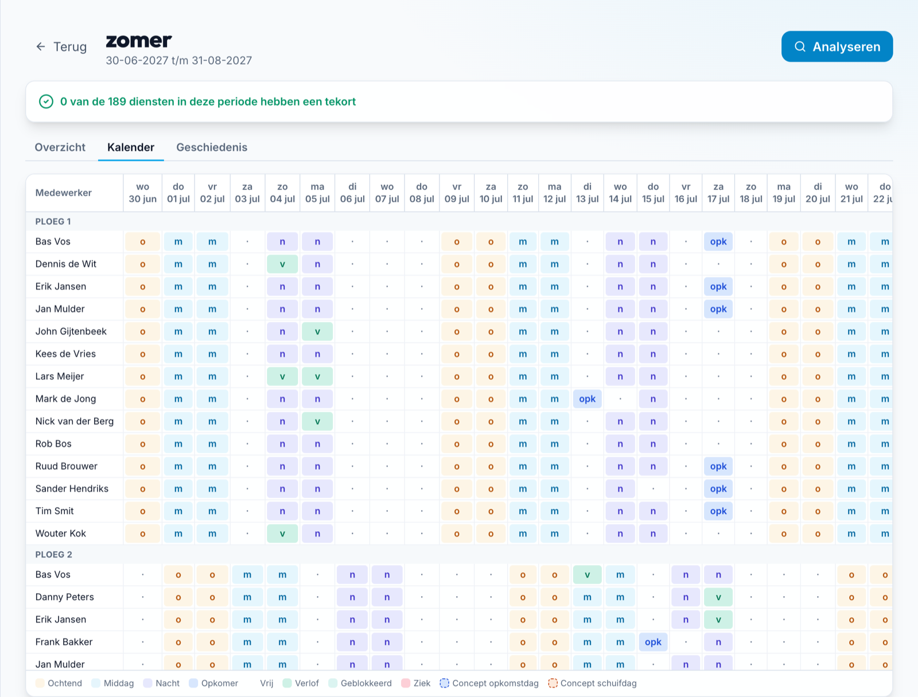The image size is (918, 697).
Task: Click Bas Vos verlof cell on 13 jul in Ploeg 2
Action: (588, 575)
